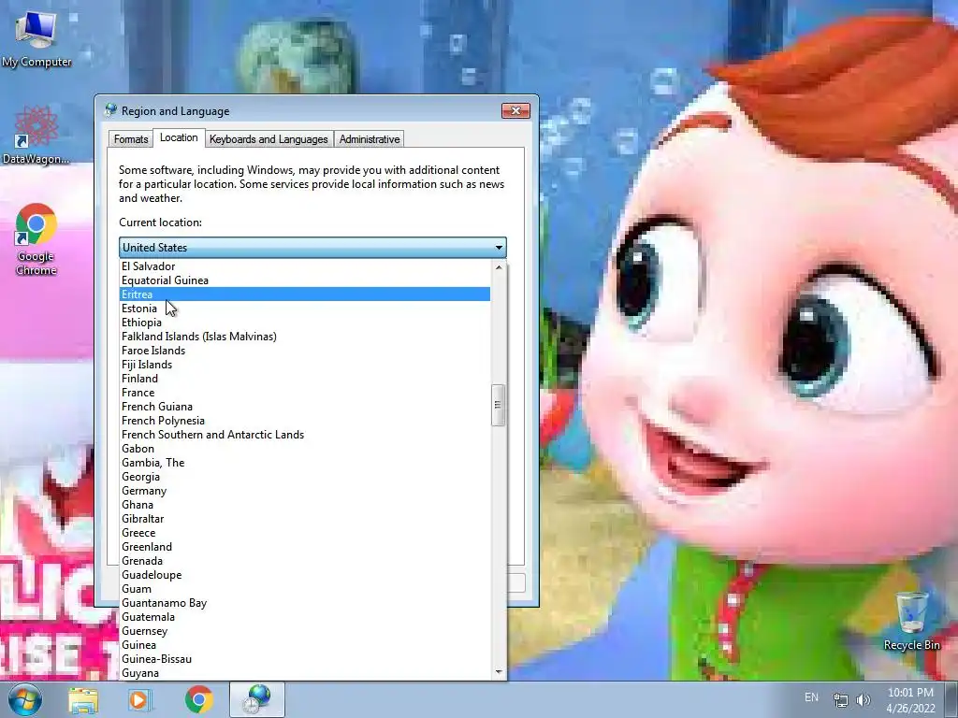The width and height of the screenshot is (958, 718).
Task: Pick Greece as location
Action: [305, 533]
